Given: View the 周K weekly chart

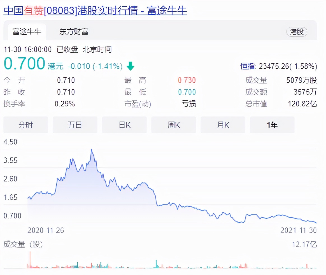Looking at the screenshot, I should (173, 125).
